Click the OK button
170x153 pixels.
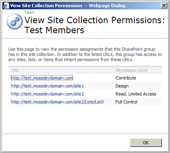click(x=146, y=143)
